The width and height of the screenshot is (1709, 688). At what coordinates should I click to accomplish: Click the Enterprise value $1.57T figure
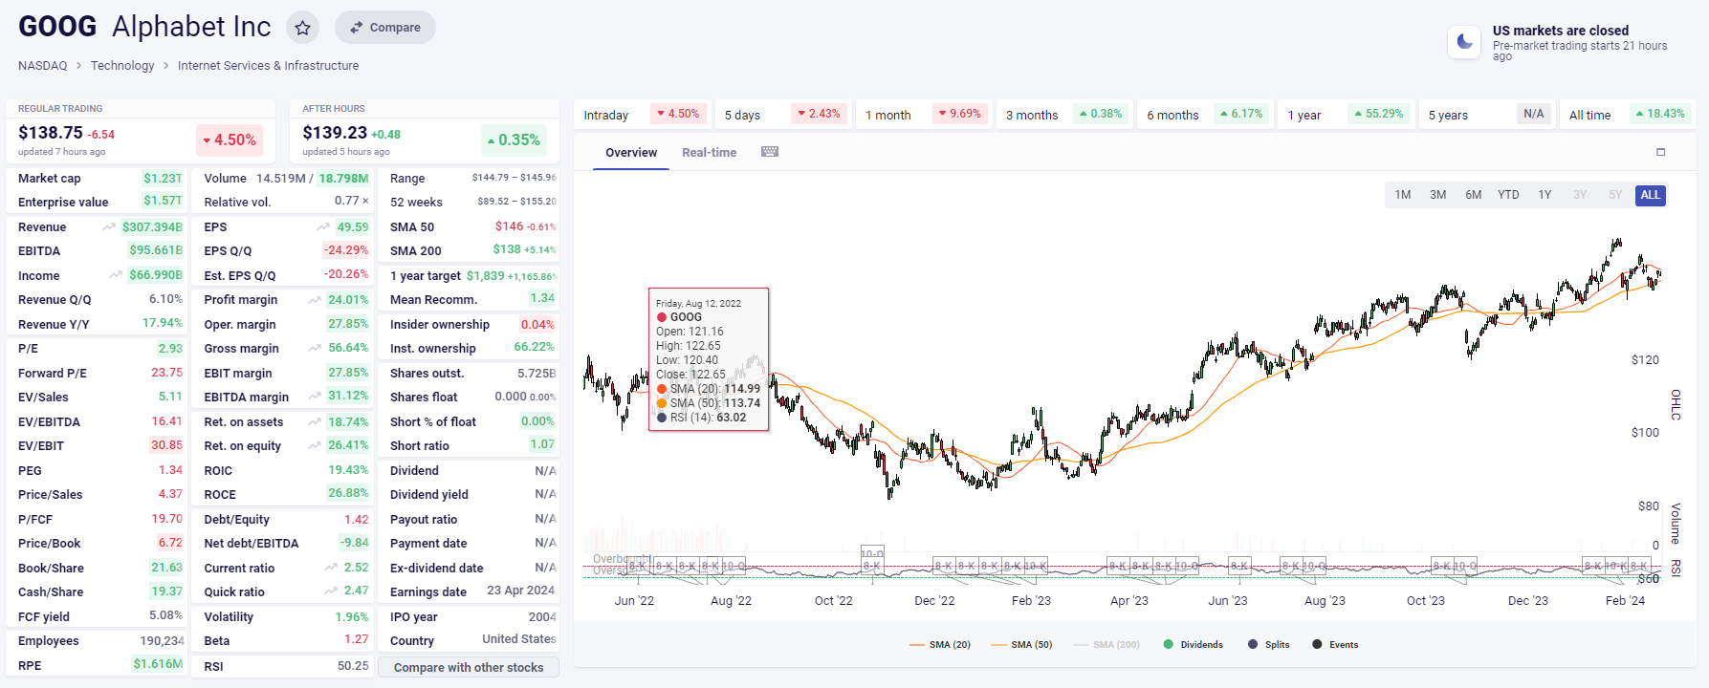point(163,201)
